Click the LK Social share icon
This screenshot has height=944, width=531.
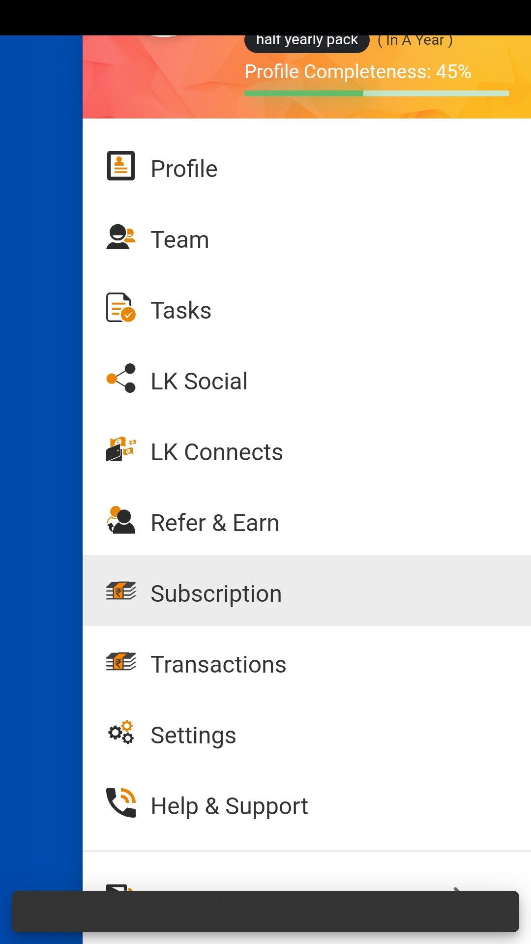121,379
